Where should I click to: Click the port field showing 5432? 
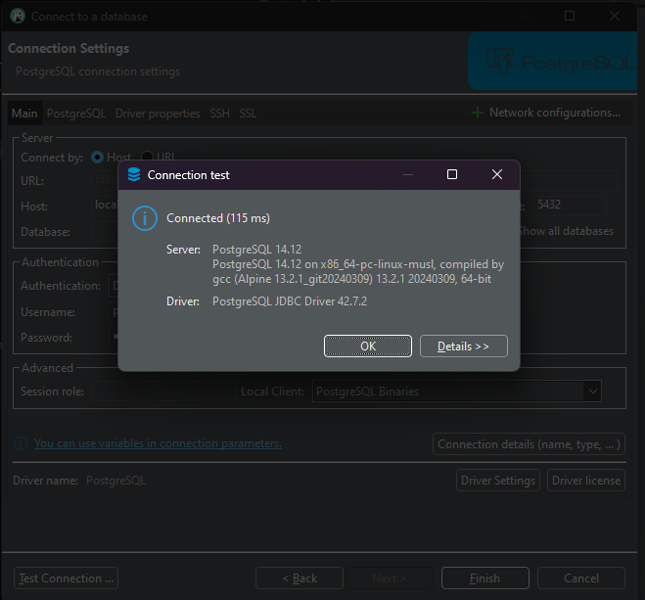tap(570, 205)
